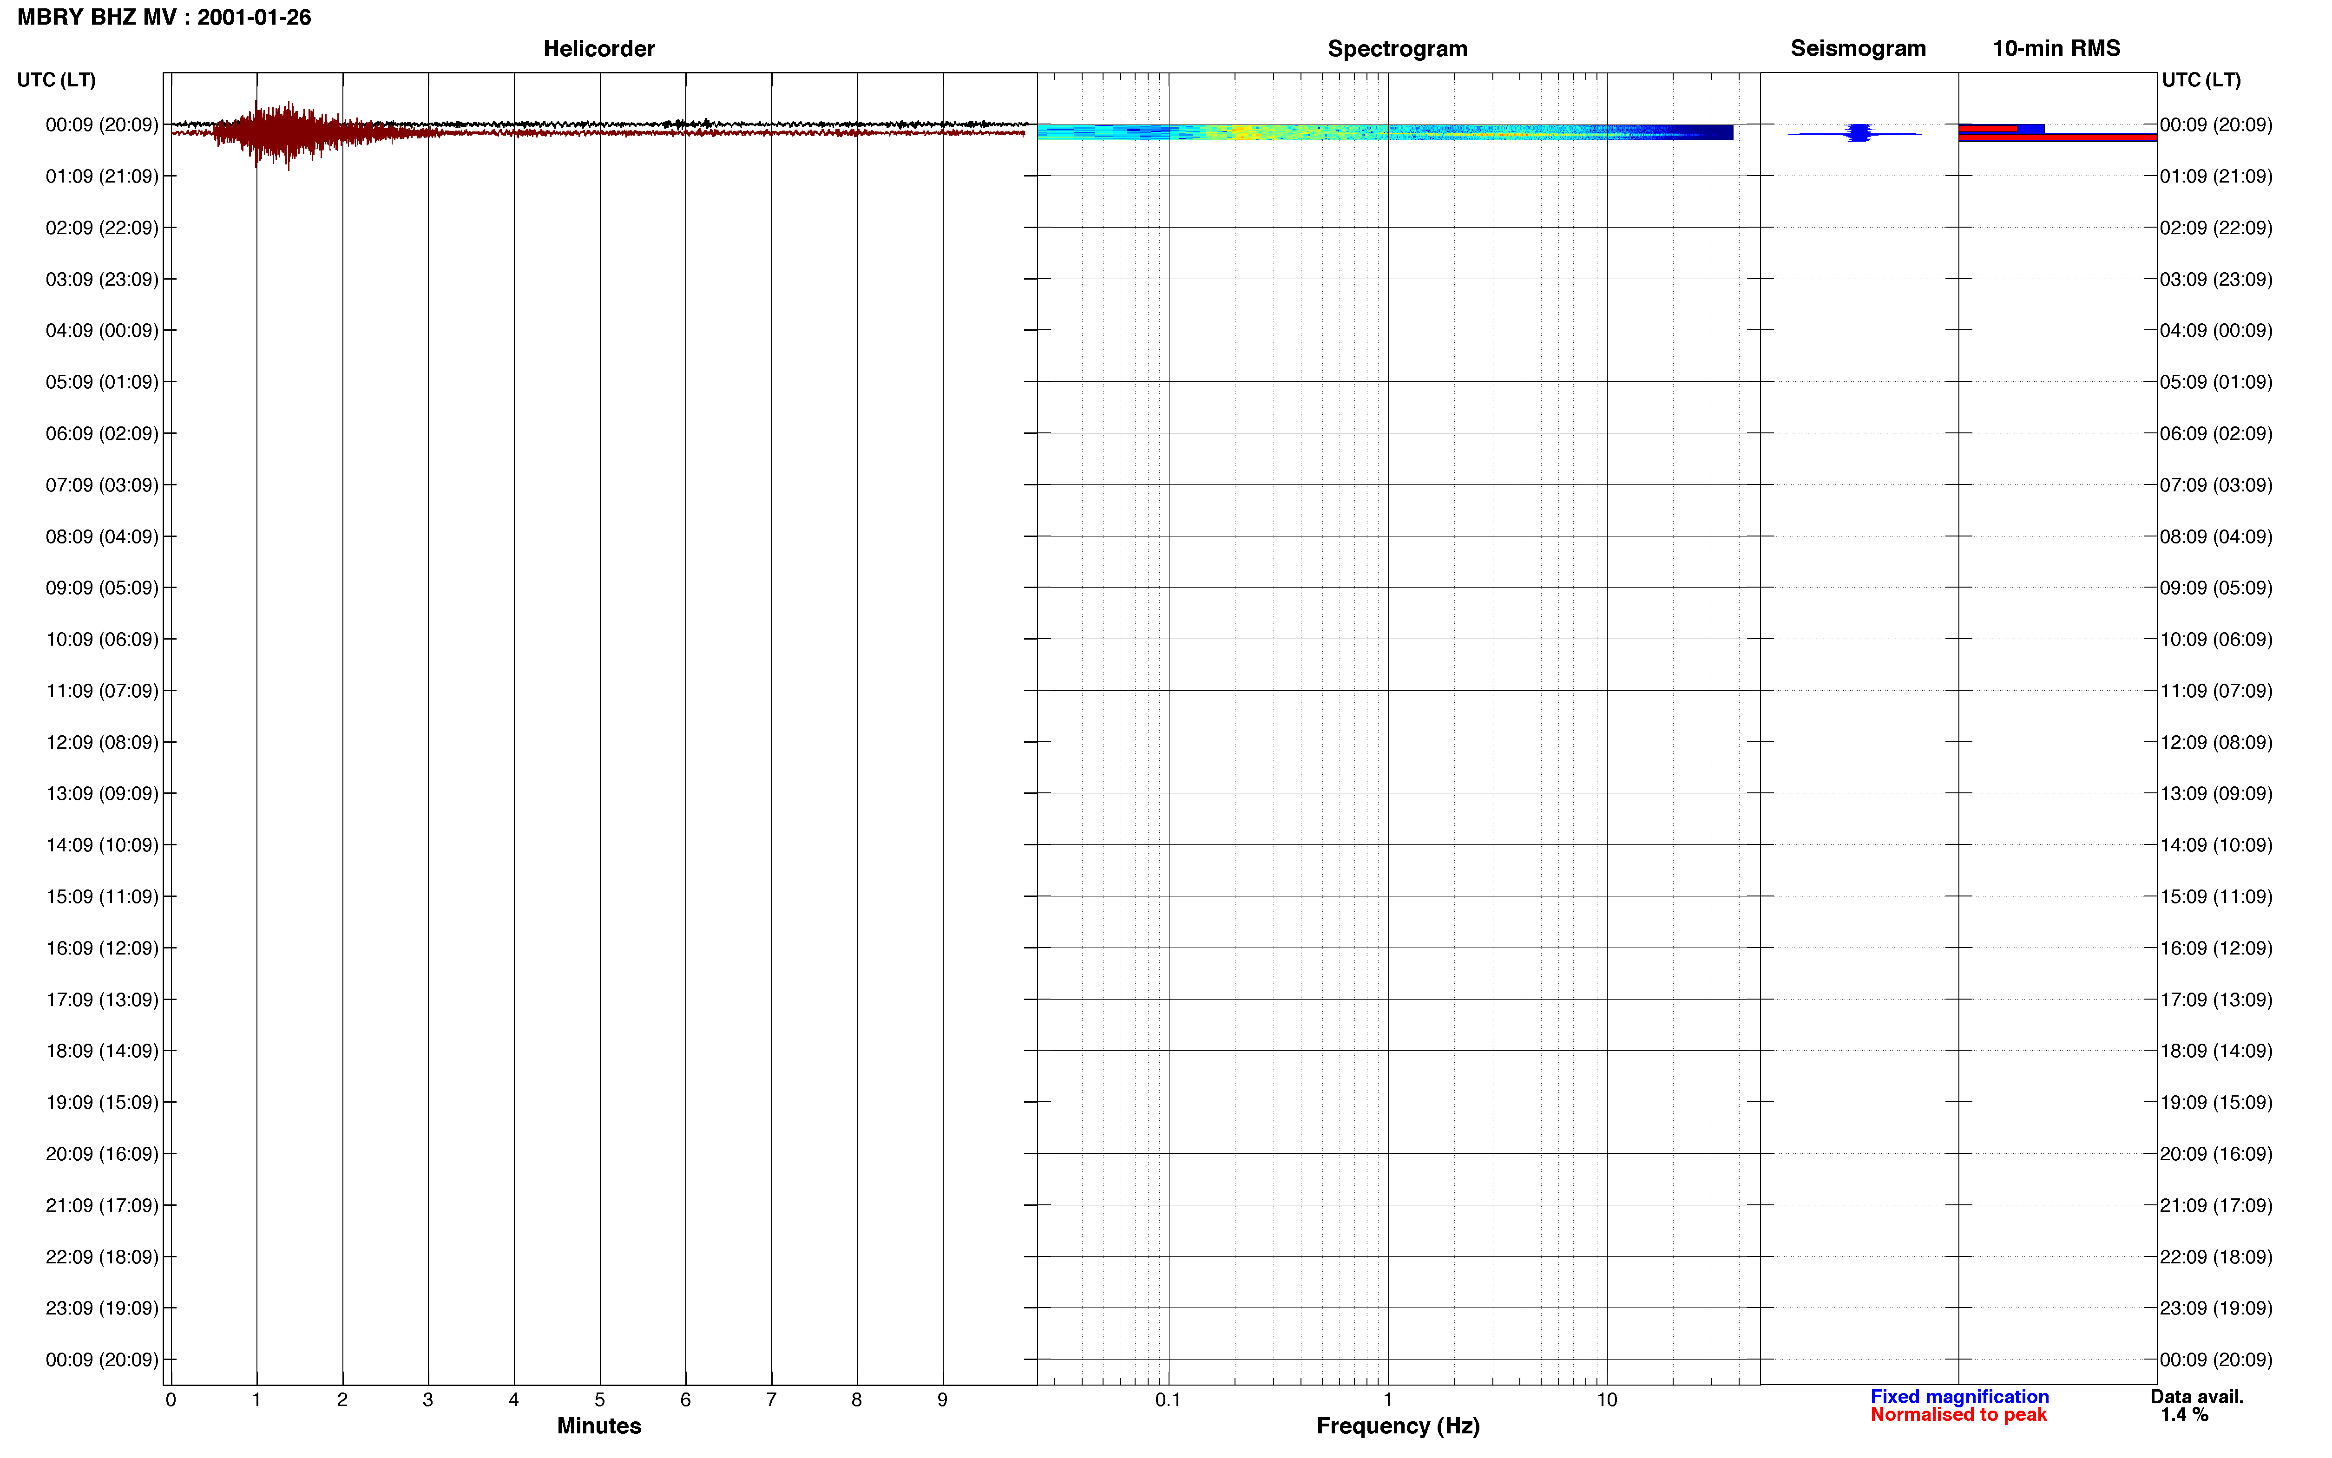Click the Frequency (Hz) axis label
This screenshot has height=1458, width=2332.
[1398, 1426]
